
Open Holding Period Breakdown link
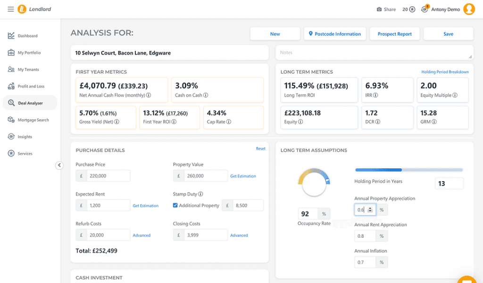pyautogui.click(x=445, y=72)
